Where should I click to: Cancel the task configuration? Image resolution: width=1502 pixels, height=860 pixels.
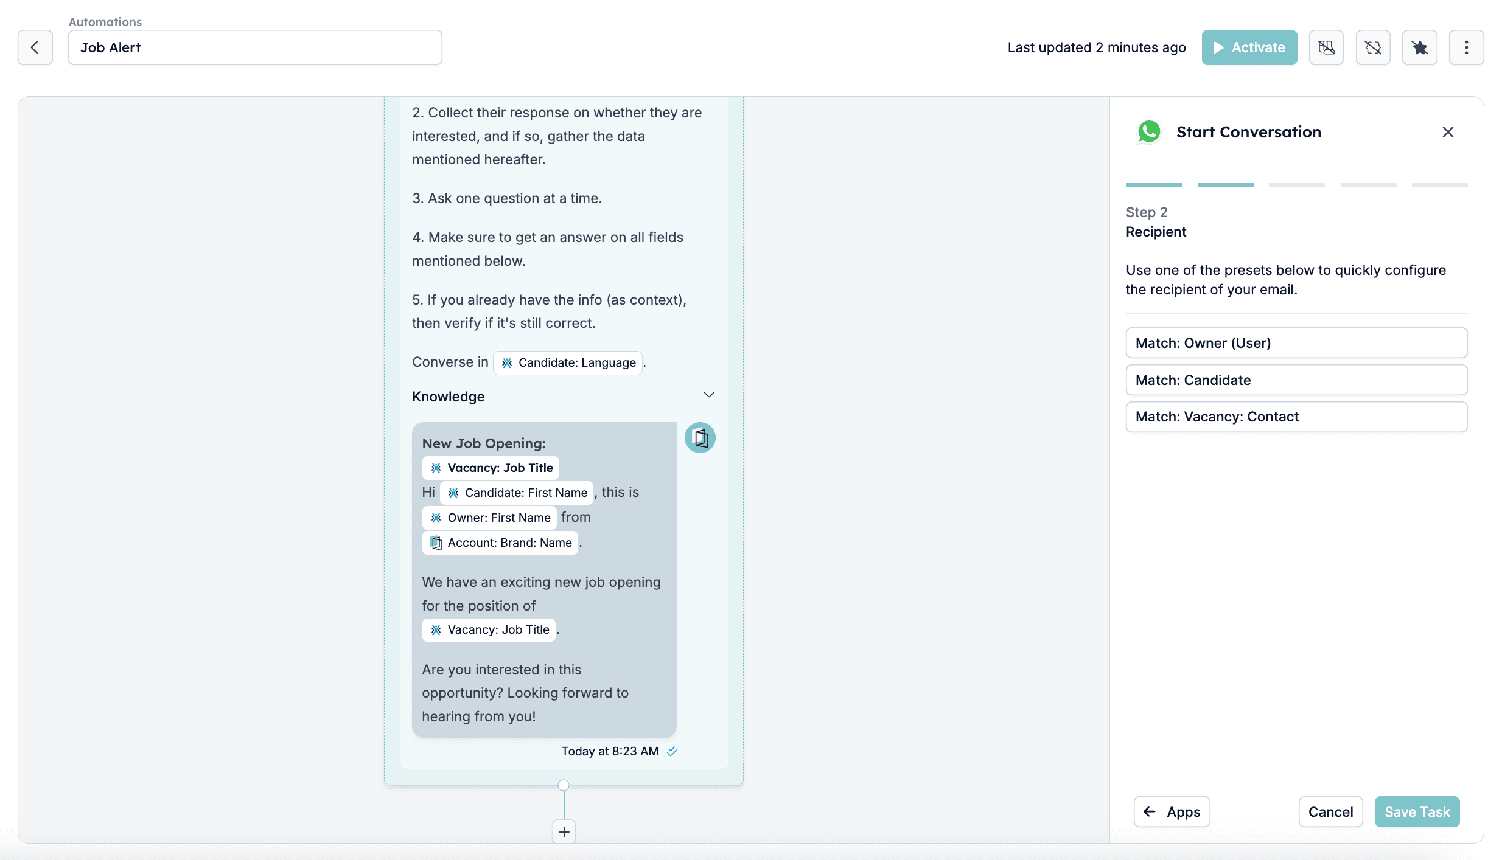1330,812
